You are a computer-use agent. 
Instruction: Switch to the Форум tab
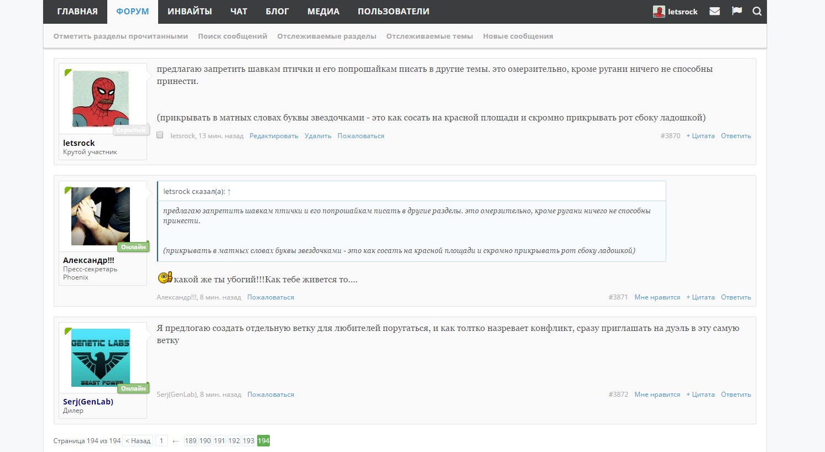[132, 12]
